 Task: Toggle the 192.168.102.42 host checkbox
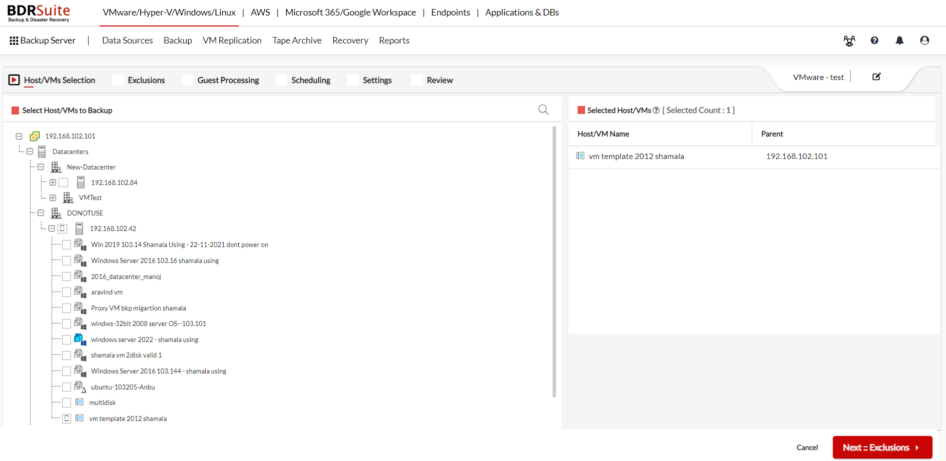click(62, 228)
